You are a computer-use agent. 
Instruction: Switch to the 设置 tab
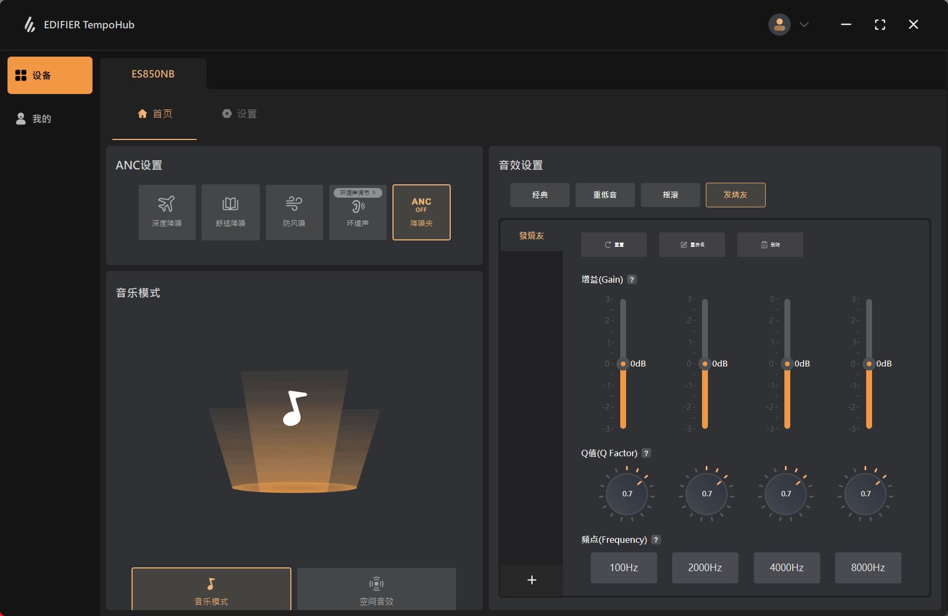(239, 114)
